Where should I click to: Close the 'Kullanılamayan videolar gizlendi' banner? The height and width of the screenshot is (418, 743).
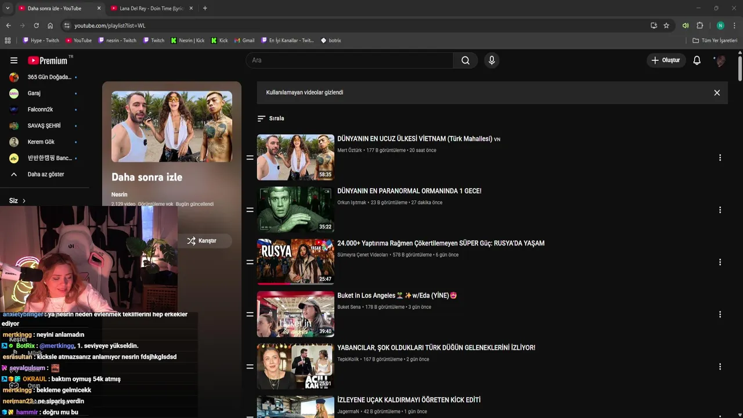tap(717, 93)
